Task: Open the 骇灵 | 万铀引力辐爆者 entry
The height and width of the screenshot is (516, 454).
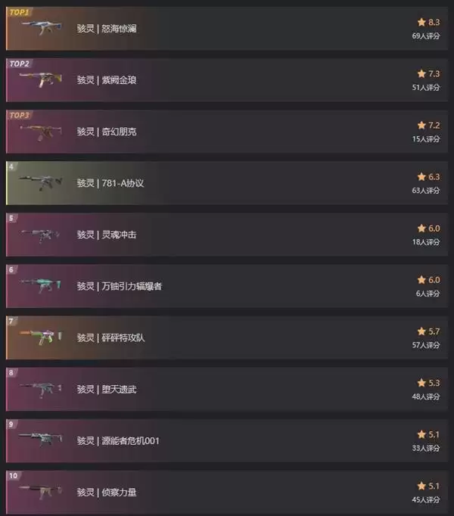Action: point(227,286)
